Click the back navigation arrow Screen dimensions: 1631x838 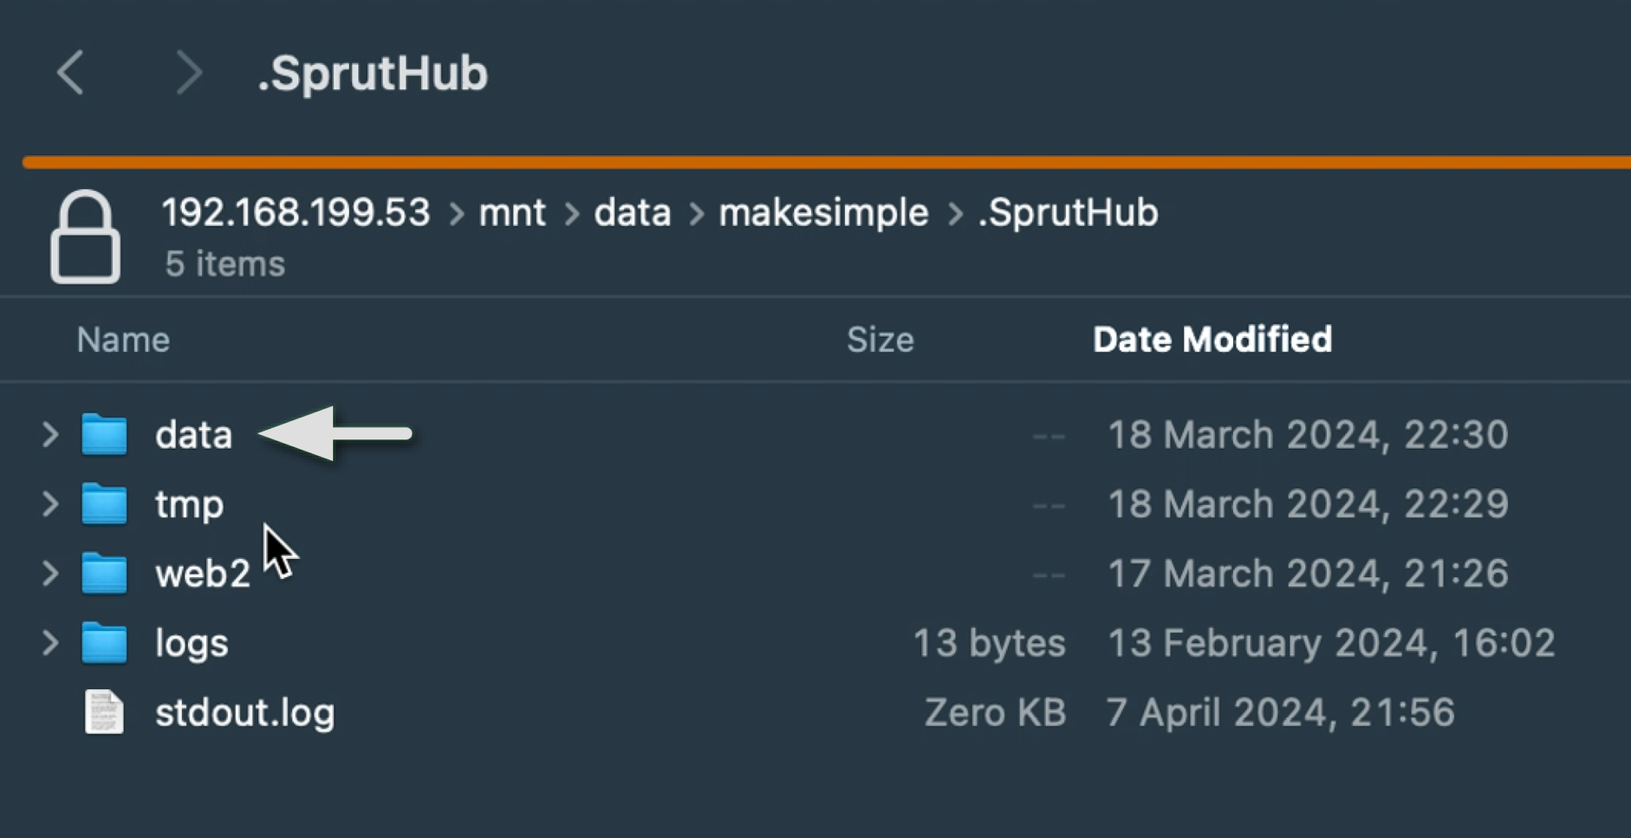coord(71,72)
